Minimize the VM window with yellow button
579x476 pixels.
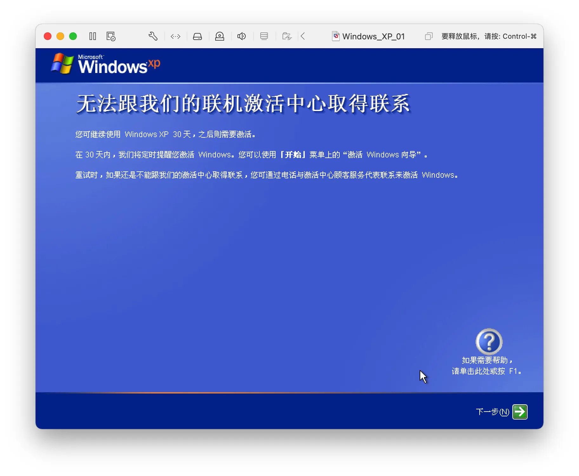[x=60, y=36]
